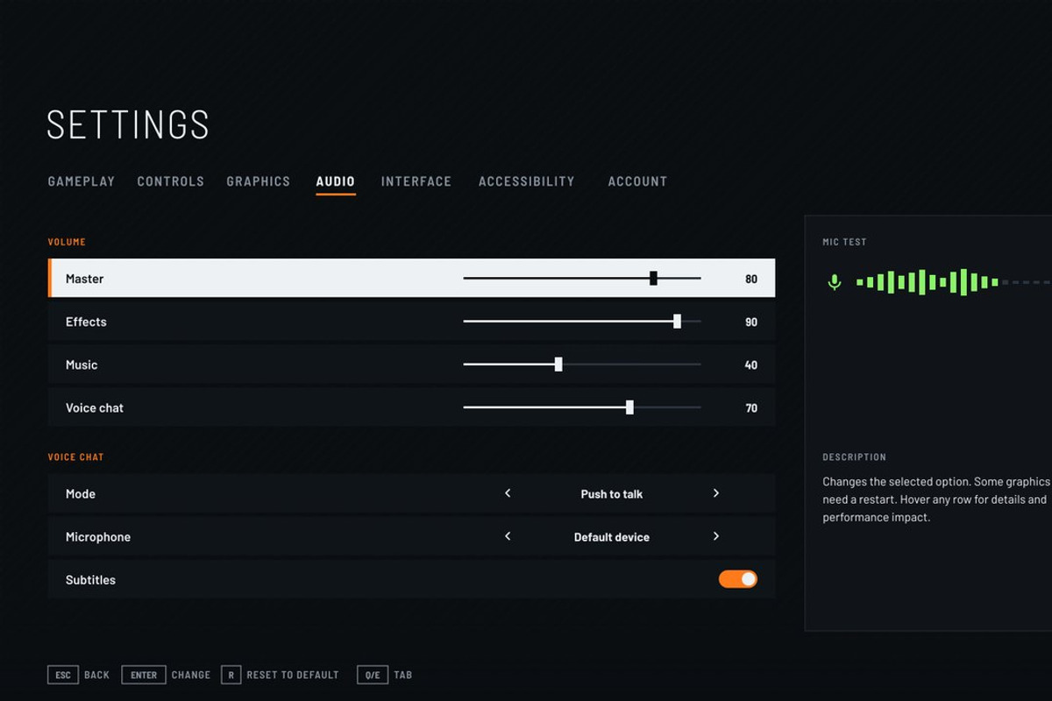Click the Default device value
The height and width of the screenshot is (701, 1052).
pos(612,537)
